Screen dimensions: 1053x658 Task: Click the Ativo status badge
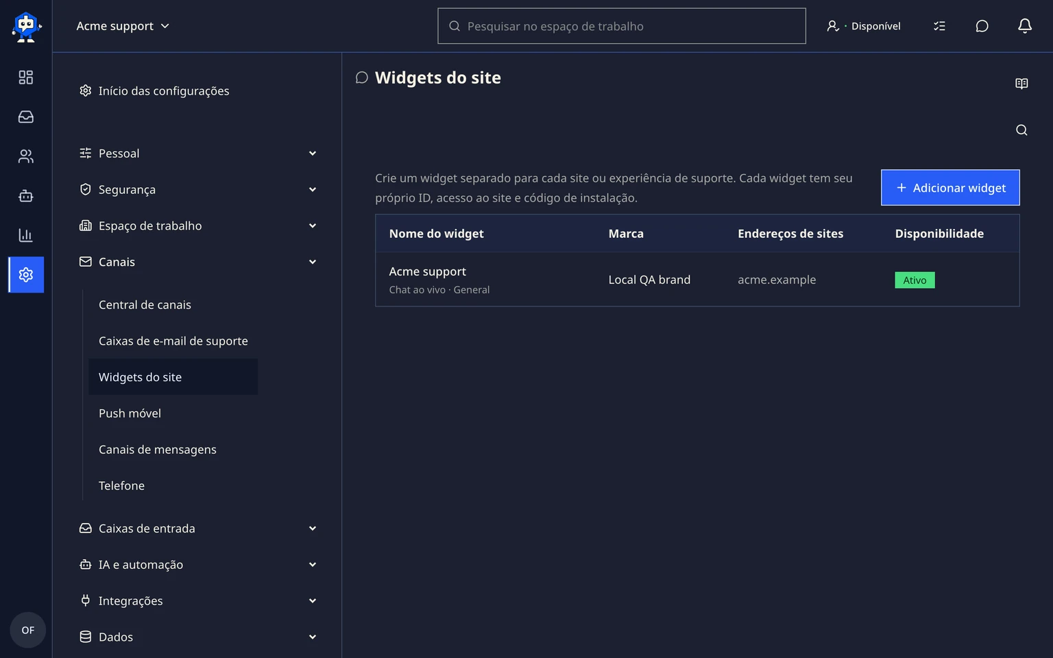pos(915,280)
